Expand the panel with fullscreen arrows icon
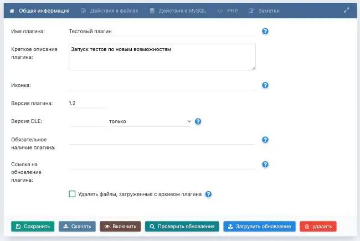 point(347,11)
